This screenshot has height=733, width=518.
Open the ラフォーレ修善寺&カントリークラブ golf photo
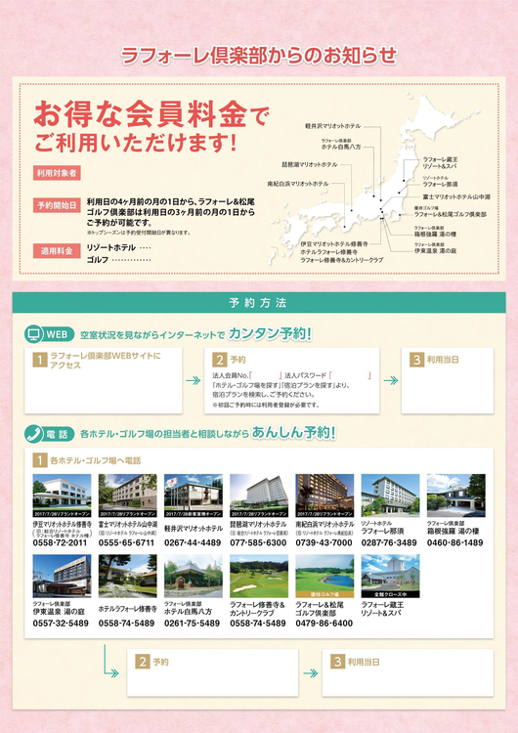(259, 576)
